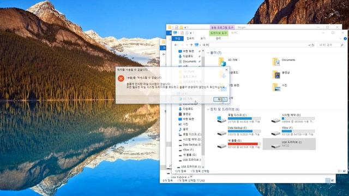Confirm the error dialog with 확인 button
Image resolution: width=349 pixels, height=196 pixels.
220,99
